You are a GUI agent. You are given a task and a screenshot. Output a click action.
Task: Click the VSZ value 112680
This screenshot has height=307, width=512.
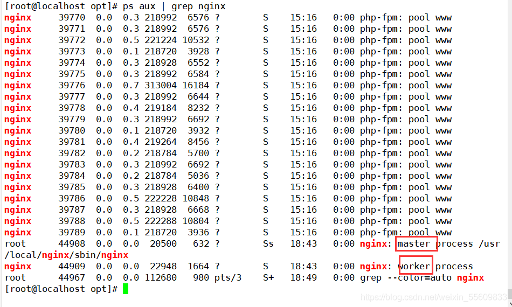[161, 277]
